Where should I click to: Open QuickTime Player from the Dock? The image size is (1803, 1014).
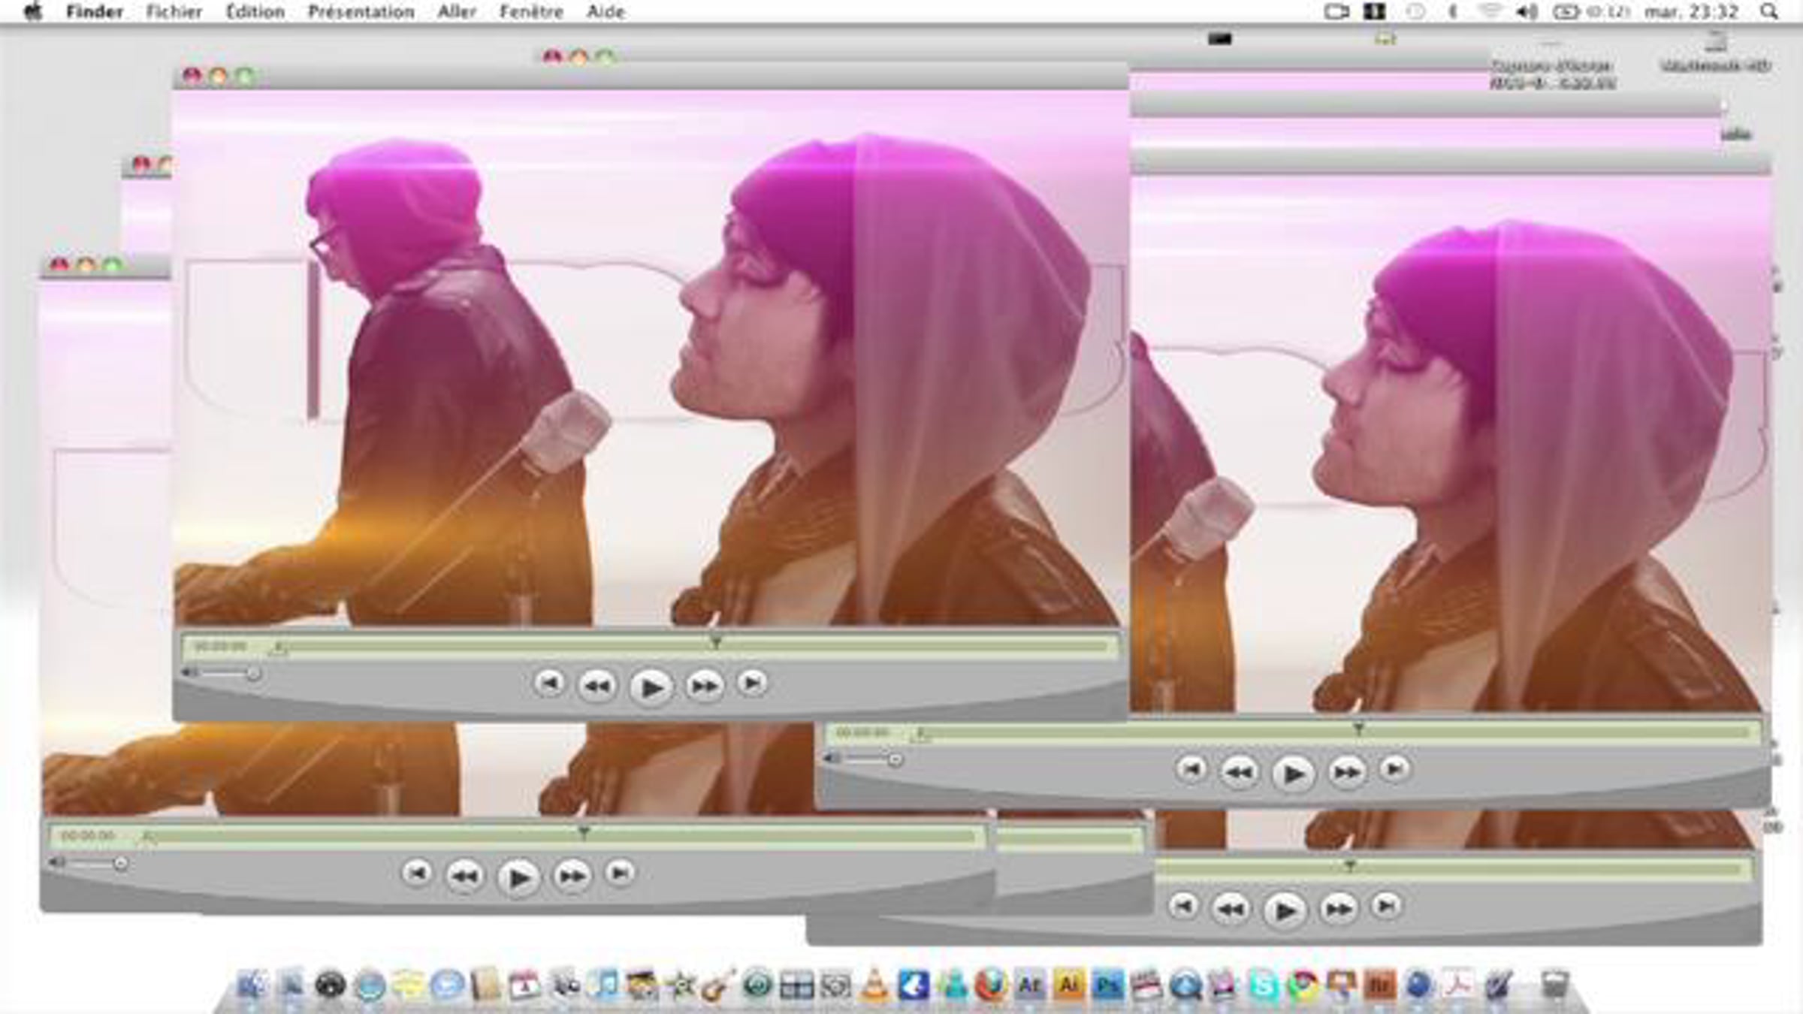[x=1185, y=985]
